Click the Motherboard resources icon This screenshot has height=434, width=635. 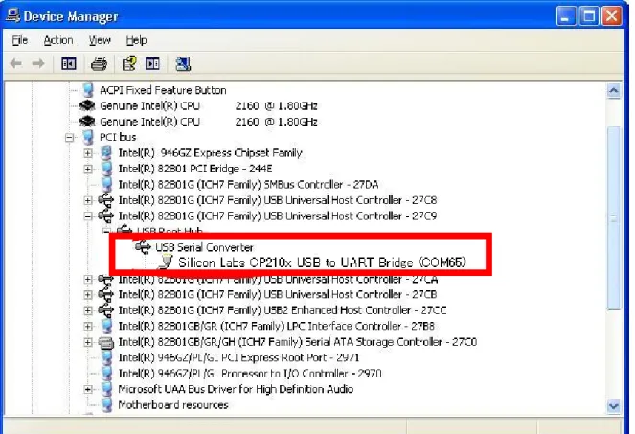pos(106,405)
